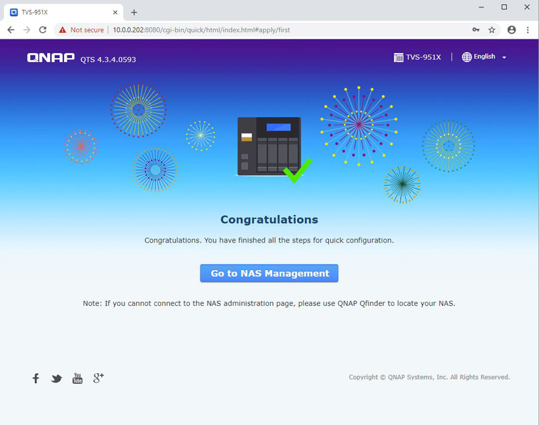The image size is (539, 425).
Task: Click the copyright QNAP Systems text
Action: point(429,377)
